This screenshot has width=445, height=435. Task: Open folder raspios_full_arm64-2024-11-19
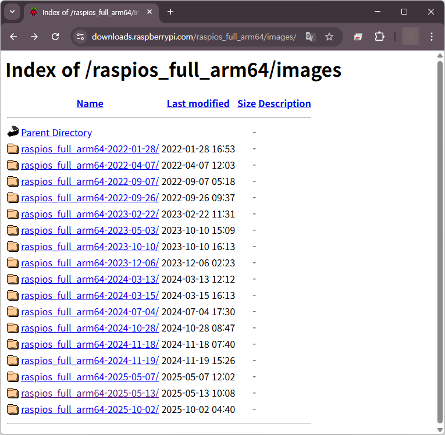(90, 361)
